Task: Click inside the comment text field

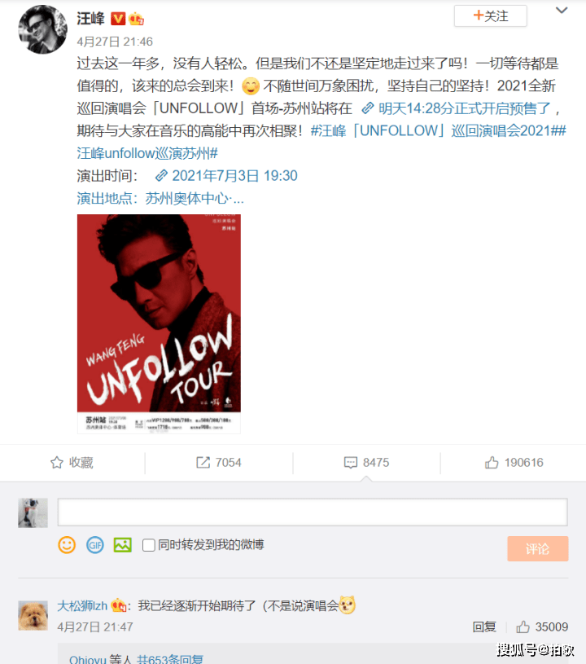Action: pyautogui.click(x=313, y=512)
